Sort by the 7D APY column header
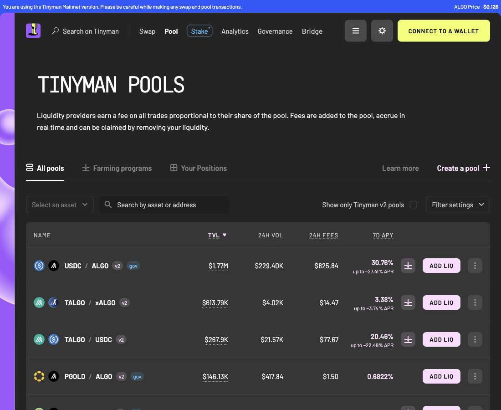 click(383, 235)
